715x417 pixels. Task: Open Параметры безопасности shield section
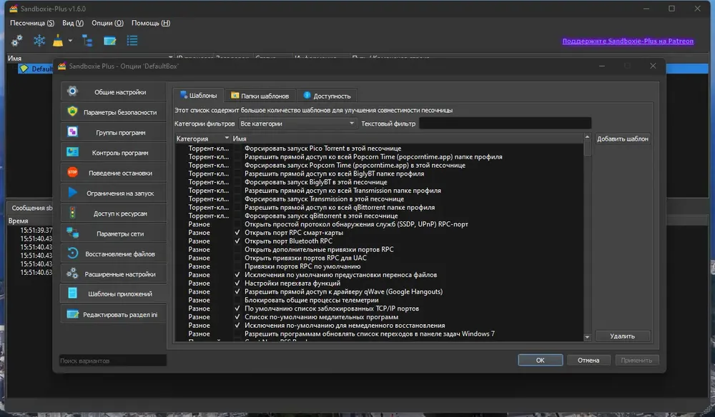coord(113,112)
